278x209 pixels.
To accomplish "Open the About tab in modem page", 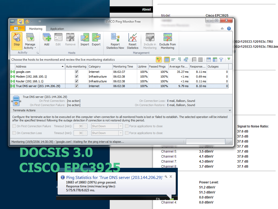I will coord(146,9).
